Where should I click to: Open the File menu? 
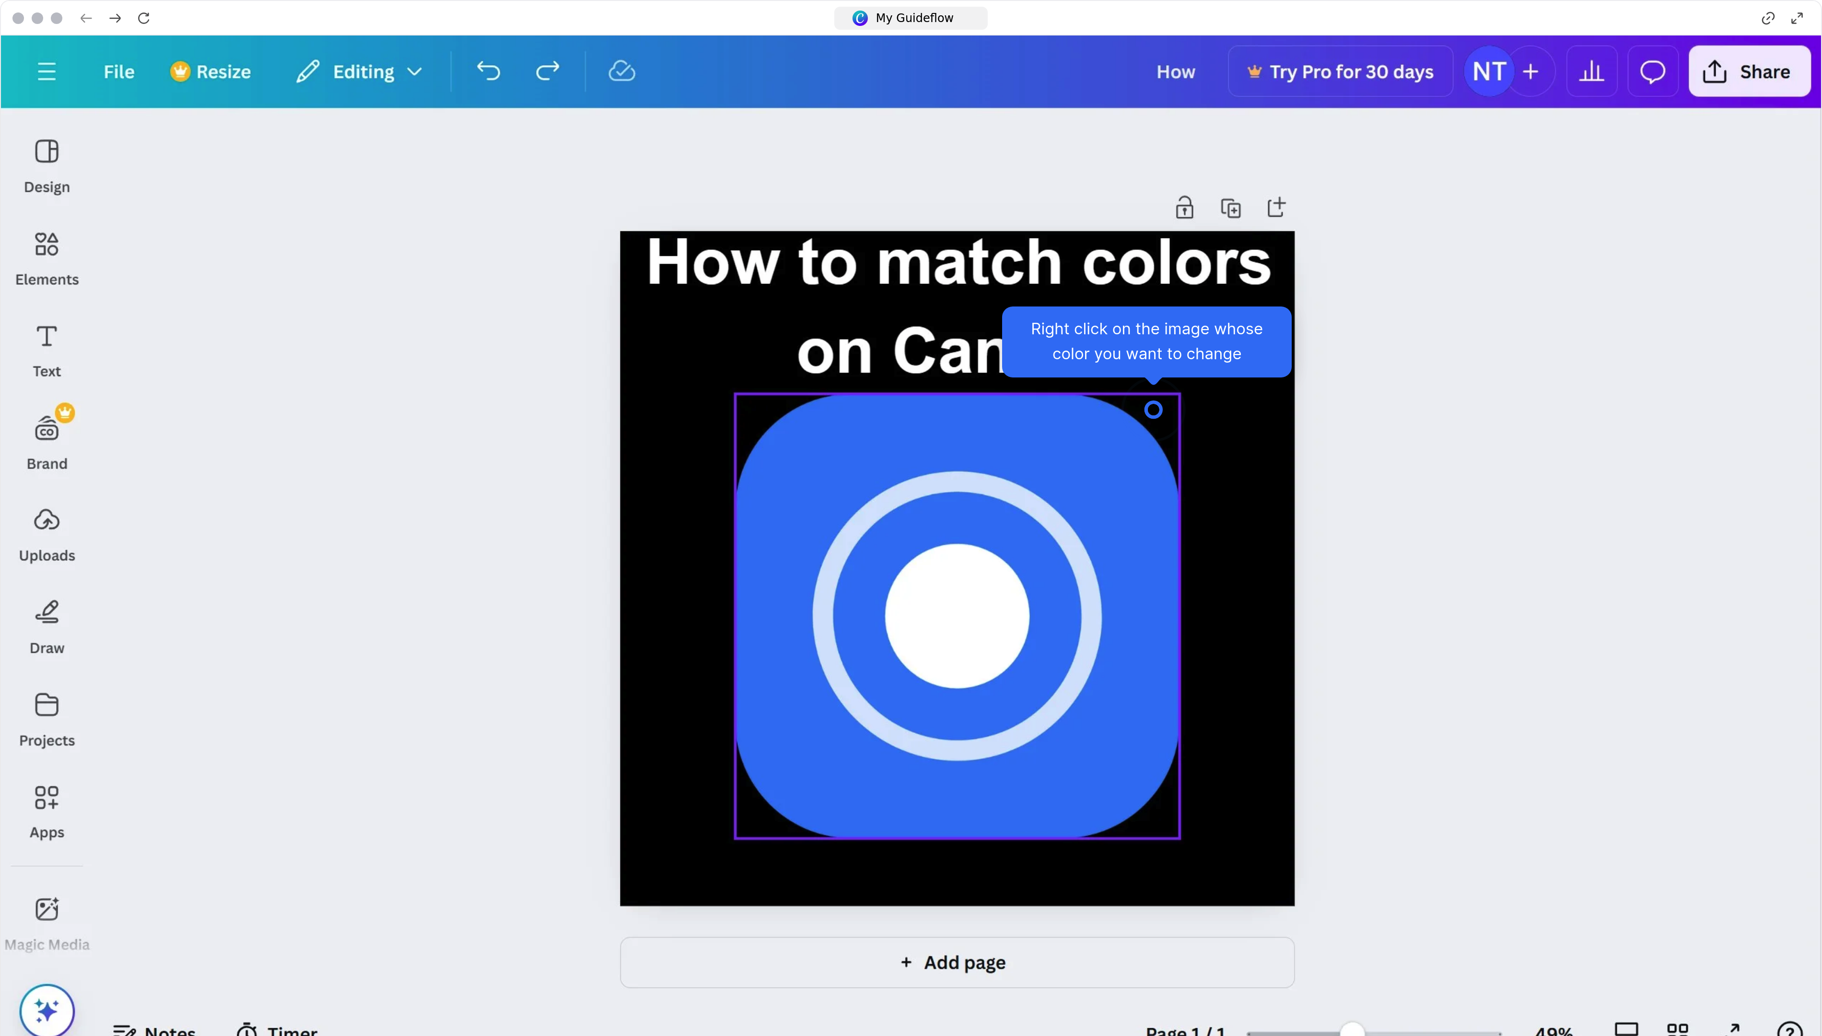coord(118,71)
